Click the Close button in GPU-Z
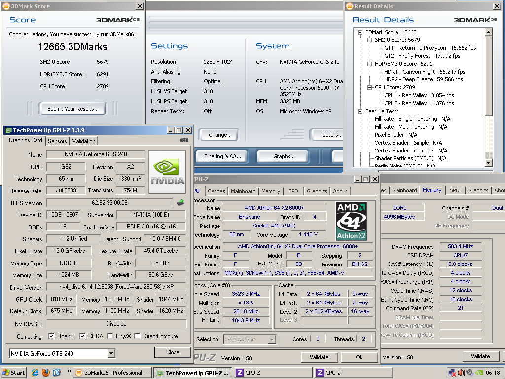The image size is (505, 379). pyautogui.click(x=173, y=352)
